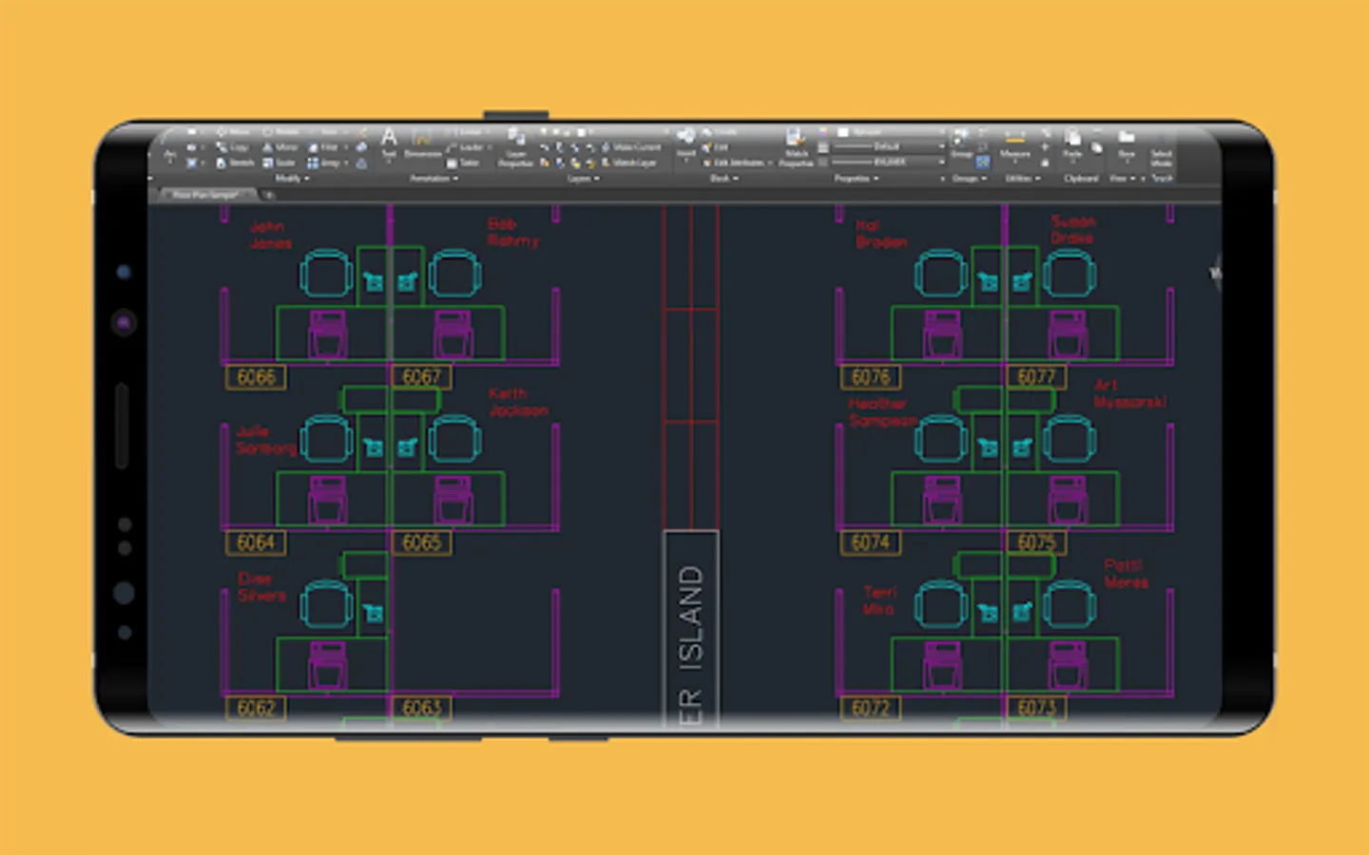Open the Layer Properties manager

coord(516,147)
